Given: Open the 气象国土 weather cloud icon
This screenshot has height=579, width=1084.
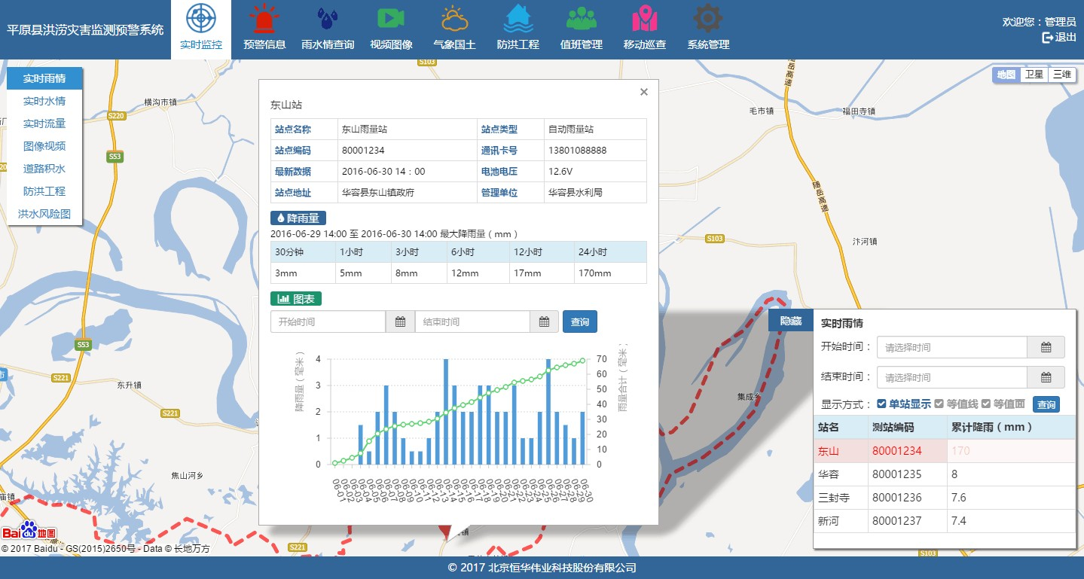Looking at the screenshot, I should pos(454,20).
